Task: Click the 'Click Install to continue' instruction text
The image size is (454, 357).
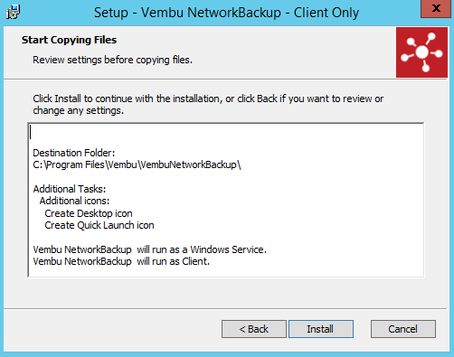Action: [208, 105]
